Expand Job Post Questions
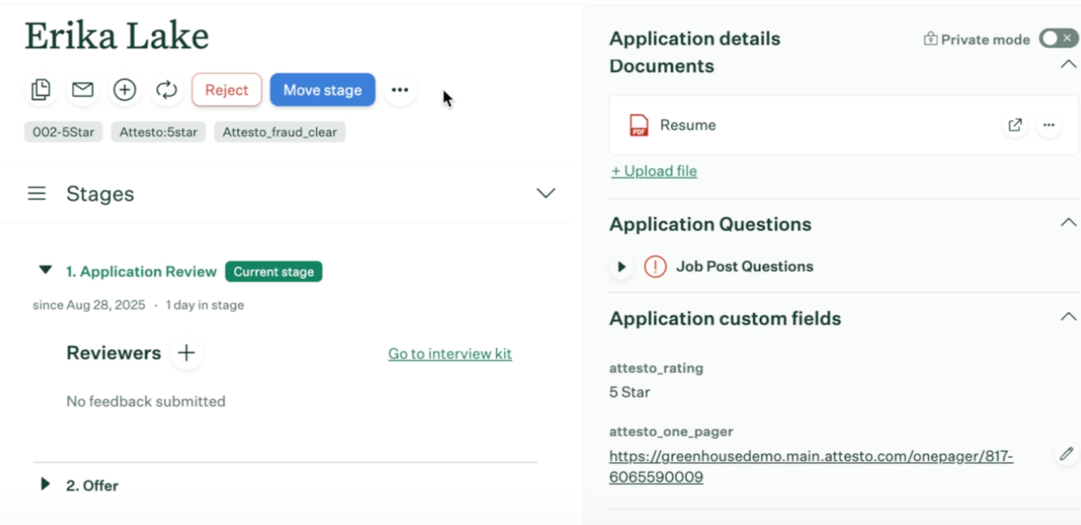The height and width of the screenshot is (525, 1081). tap(622, 267)
